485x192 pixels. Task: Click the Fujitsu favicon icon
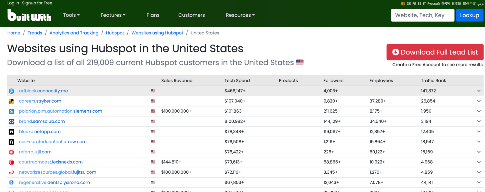click(x=11, y=173)
